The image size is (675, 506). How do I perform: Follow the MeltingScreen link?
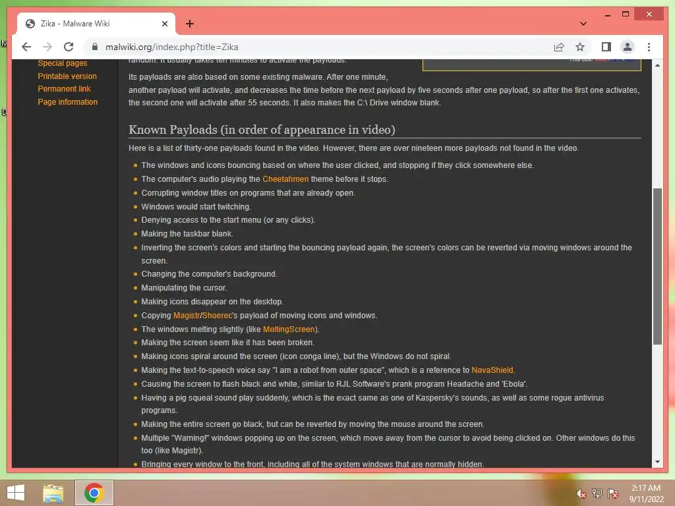pyautogui.click(x=289, y=329)
